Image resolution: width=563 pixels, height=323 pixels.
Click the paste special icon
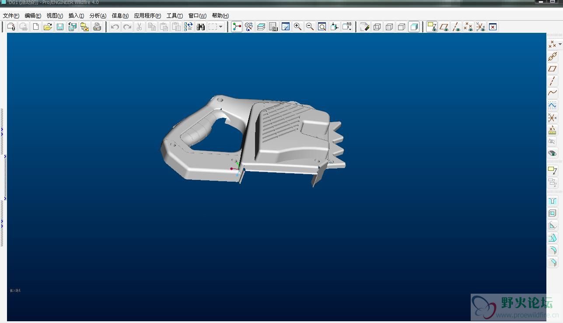[x=176, y=27]
